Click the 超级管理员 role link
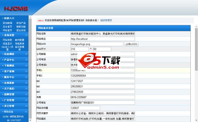The image size is (198, 122). (x=106, y=20)
